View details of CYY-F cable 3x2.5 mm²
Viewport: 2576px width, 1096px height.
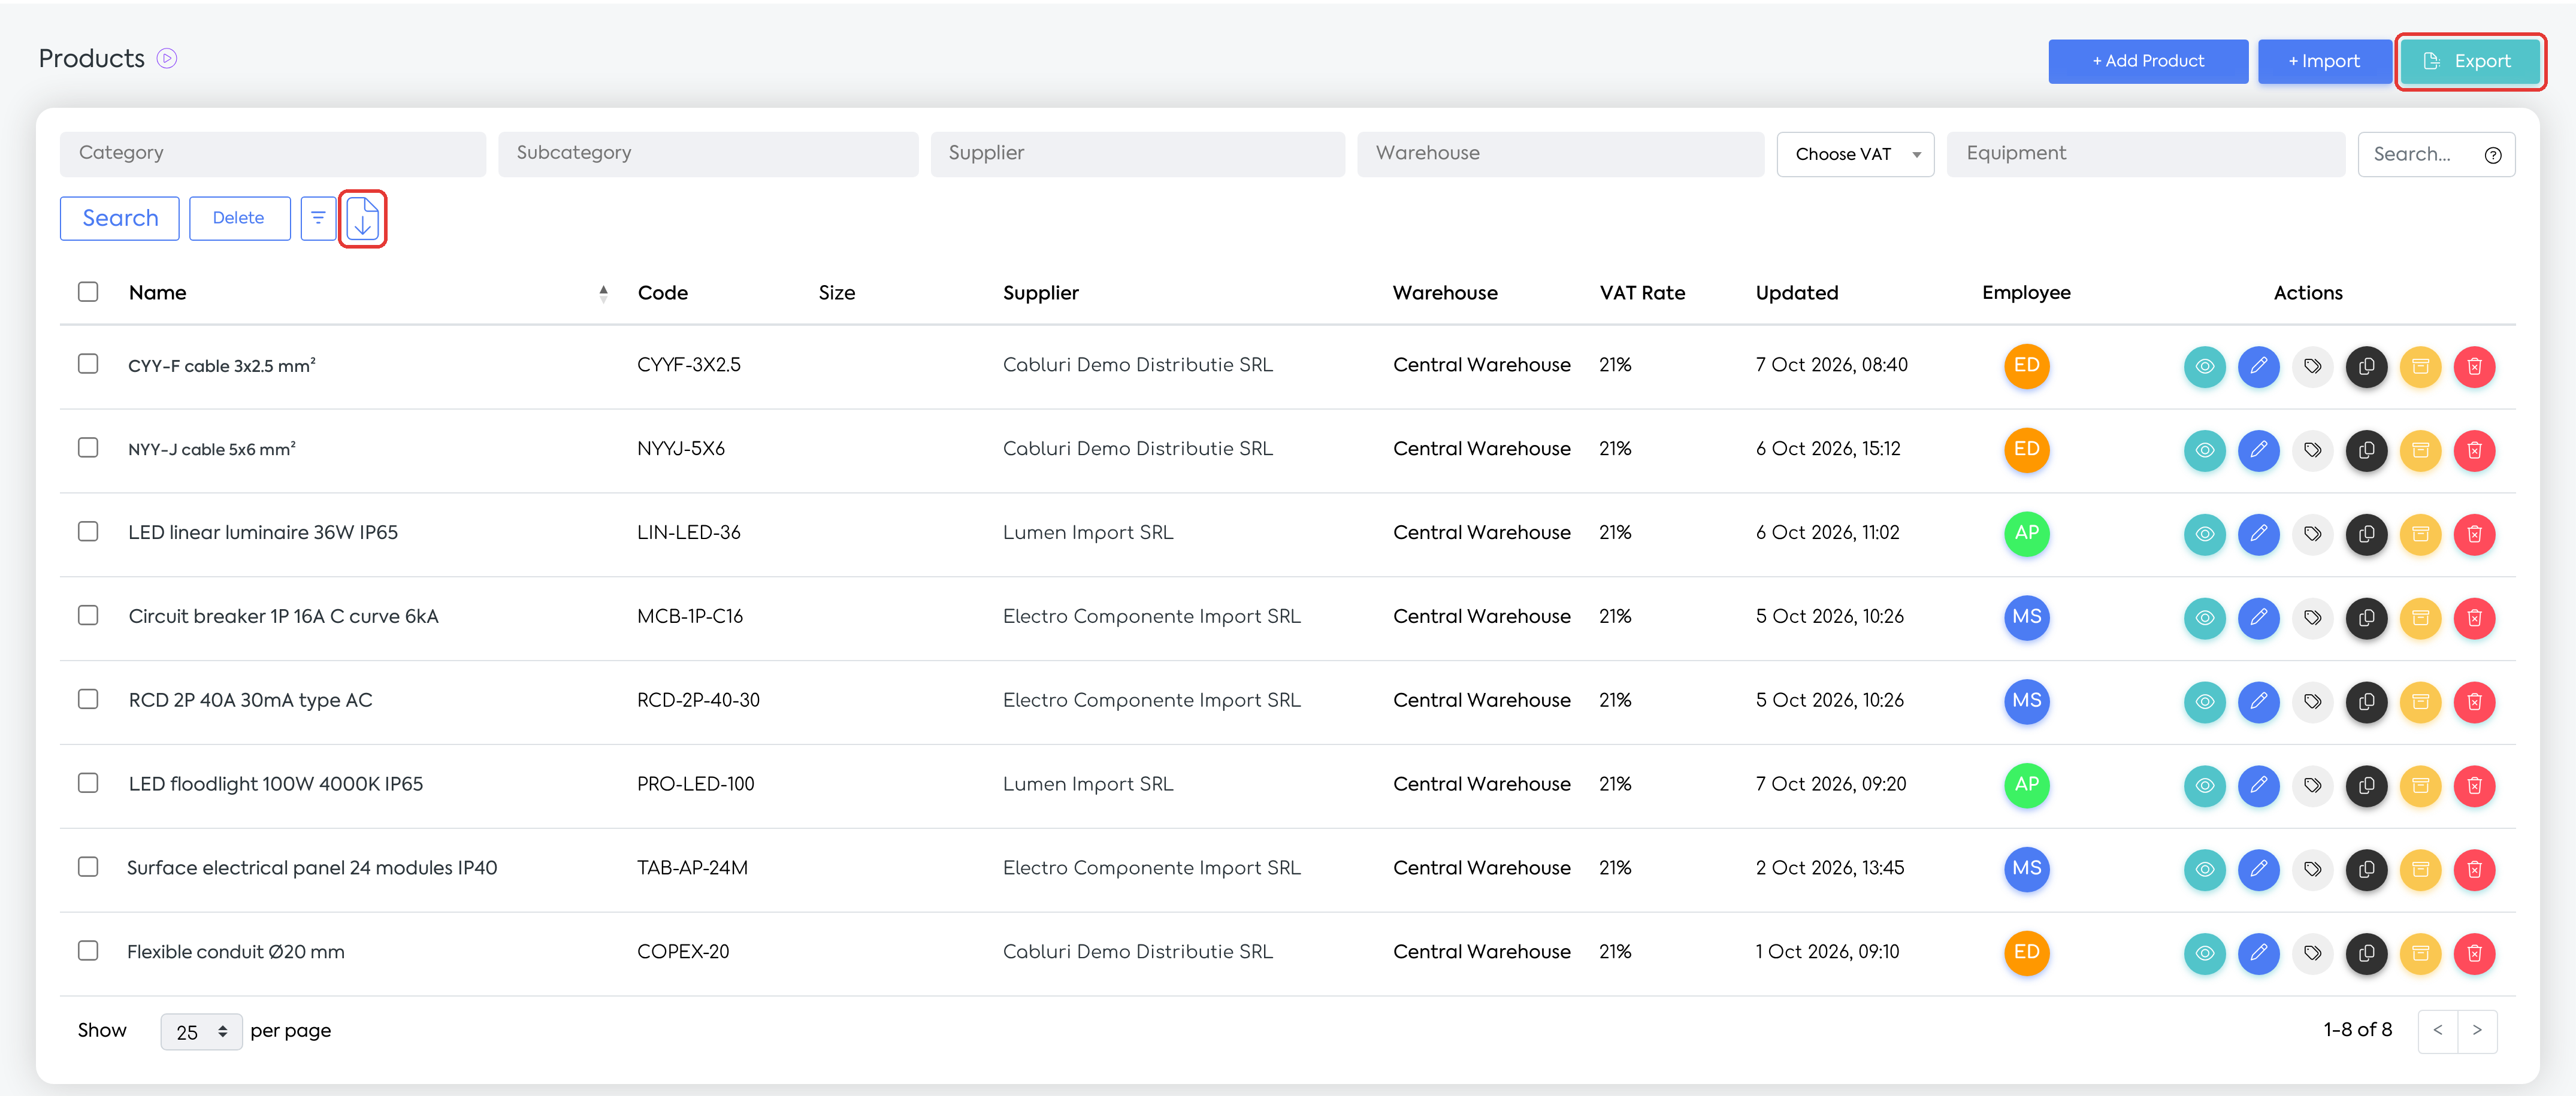[2204, 366]
